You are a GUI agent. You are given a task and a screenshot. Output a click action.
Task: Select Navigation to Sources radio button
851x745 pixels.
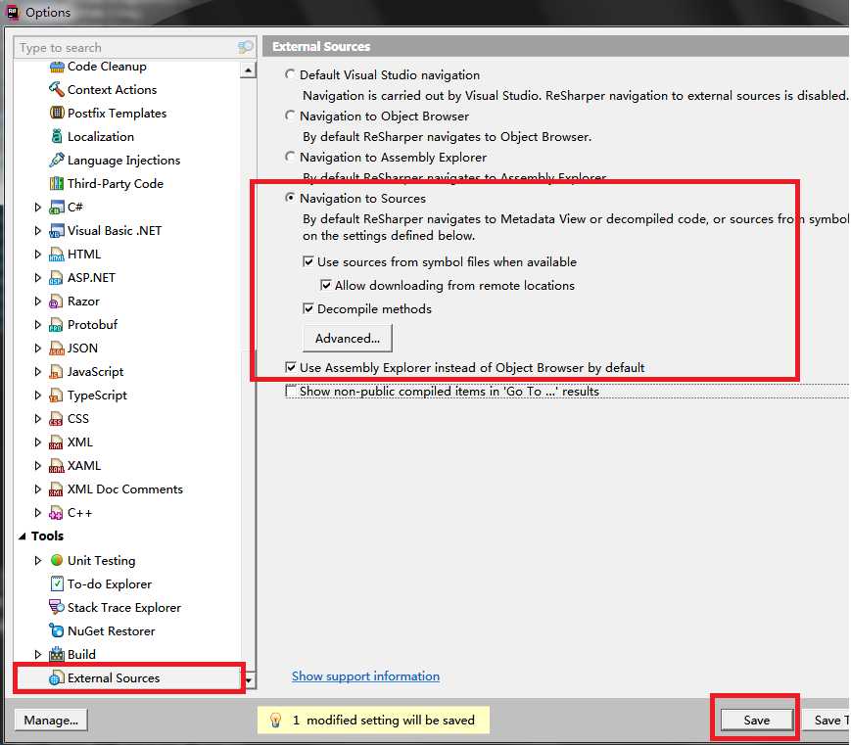click(291, 198)
